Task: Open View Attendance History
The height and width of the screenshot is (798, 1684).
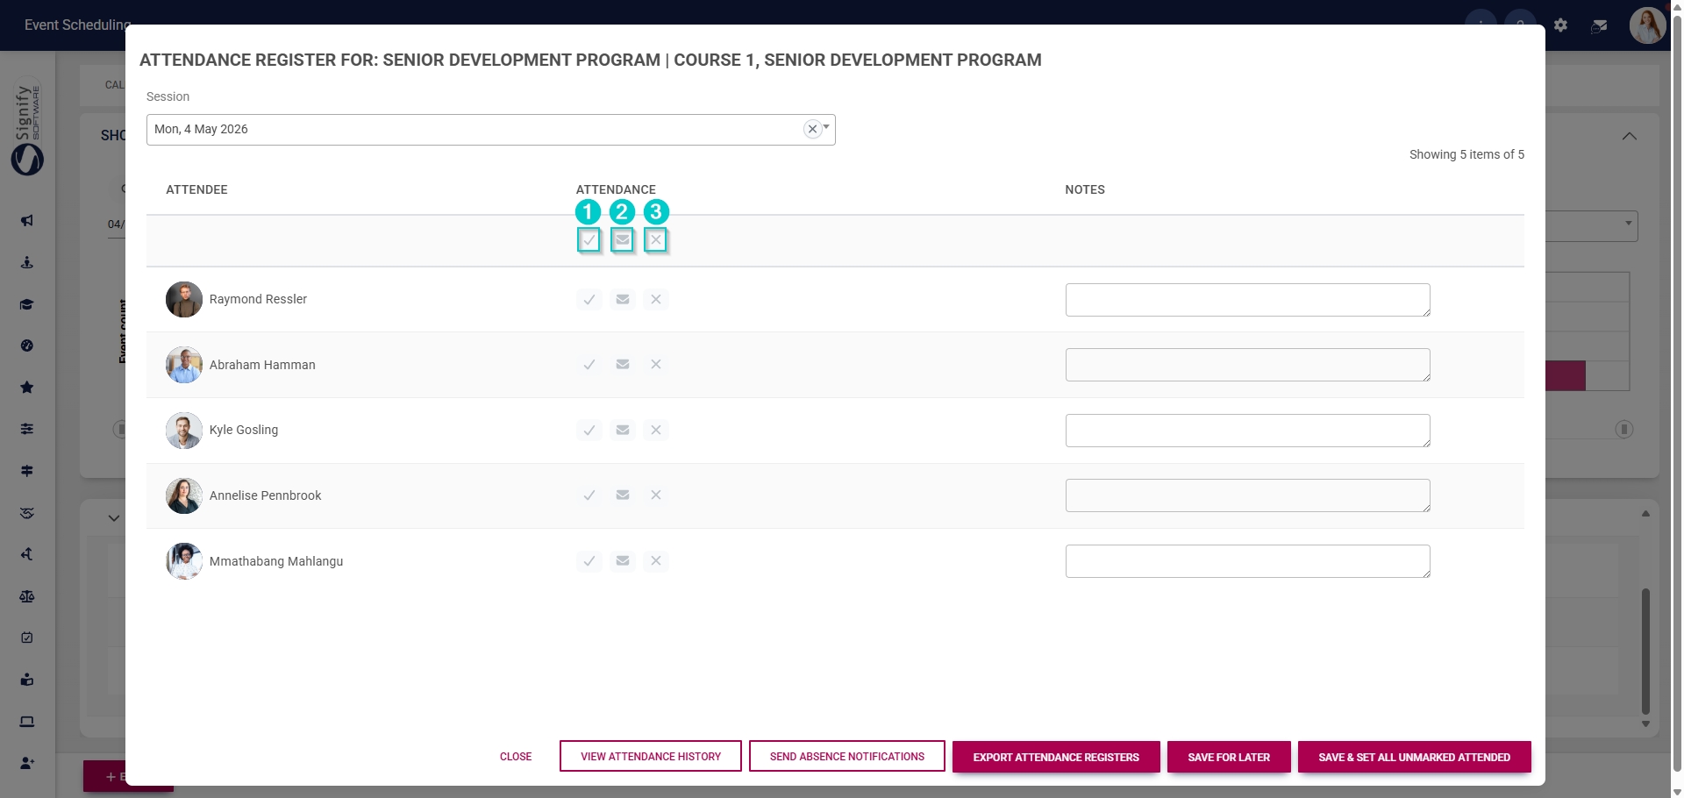Action: click(x=651, y=757)
